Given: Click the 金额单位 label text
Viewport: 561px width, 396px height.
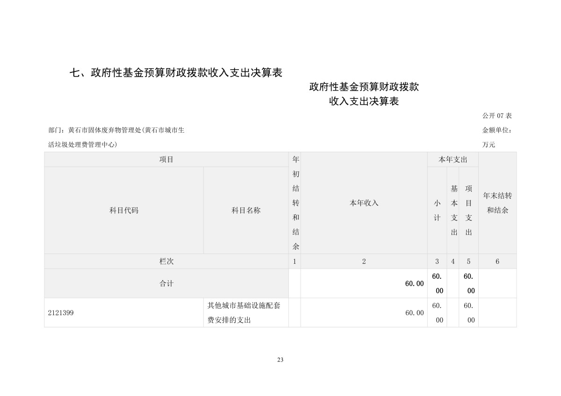Looking at the screenshot, I should 497,130.
